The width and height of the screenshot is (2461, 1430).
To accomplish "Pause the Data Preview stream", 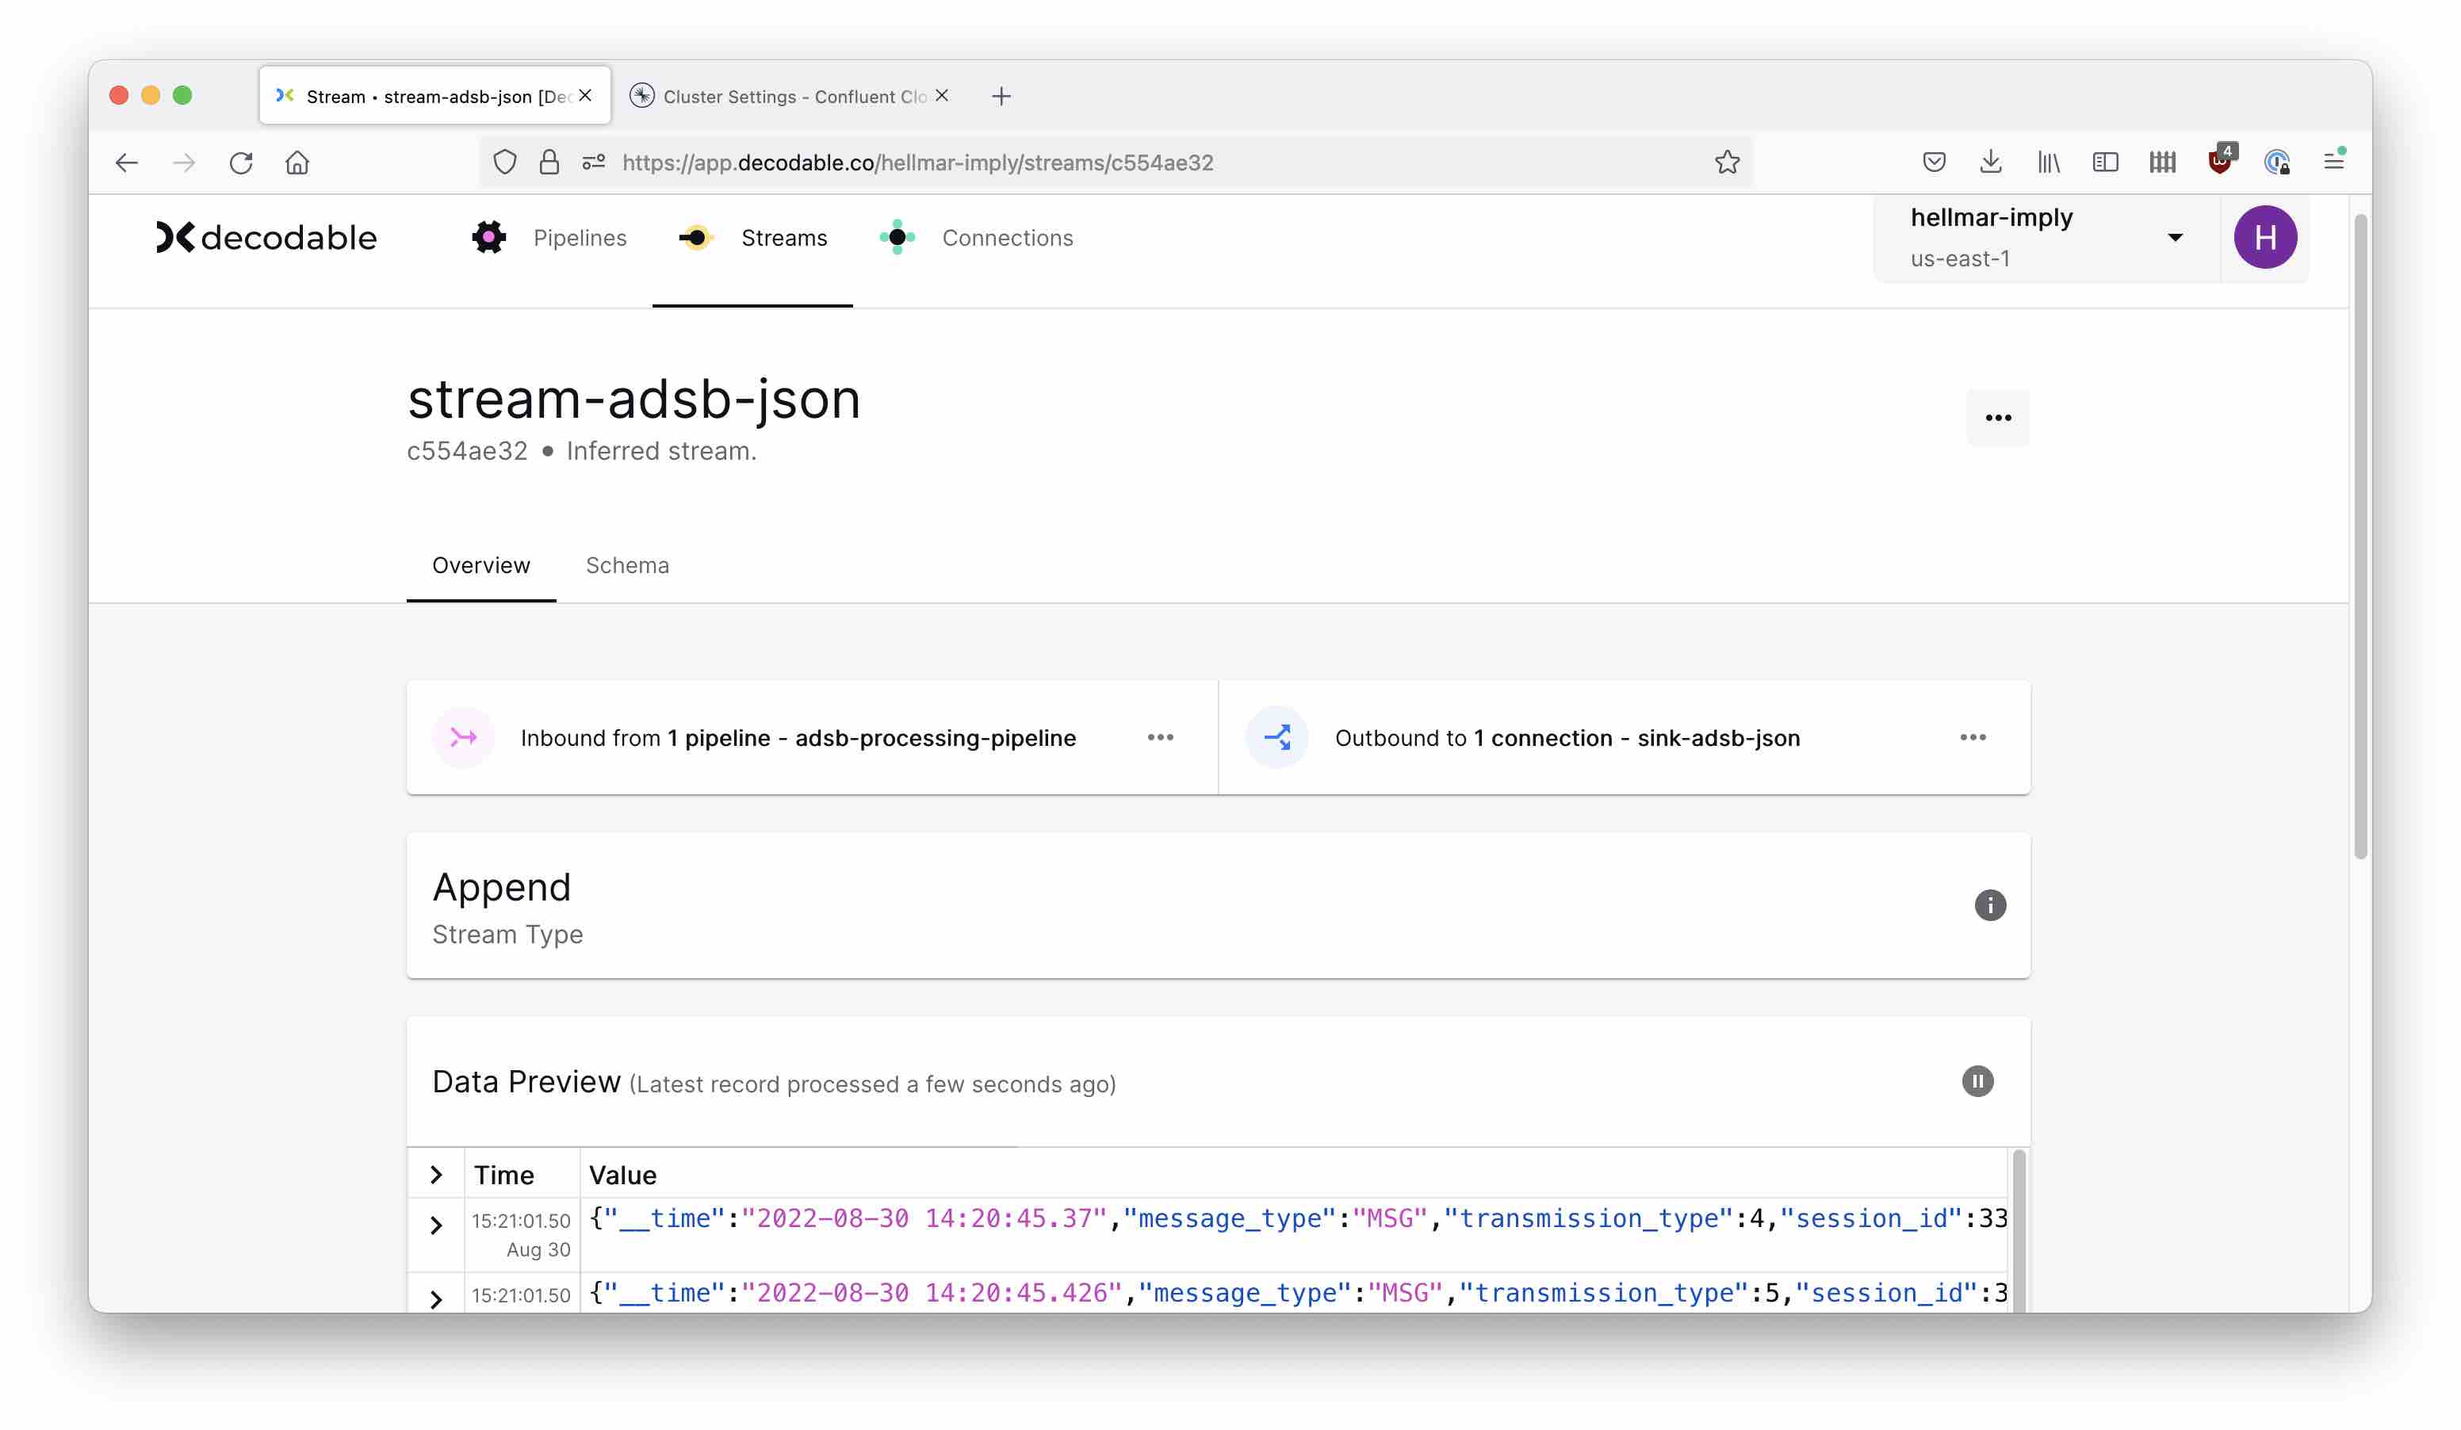I will pos(1977,1080).
